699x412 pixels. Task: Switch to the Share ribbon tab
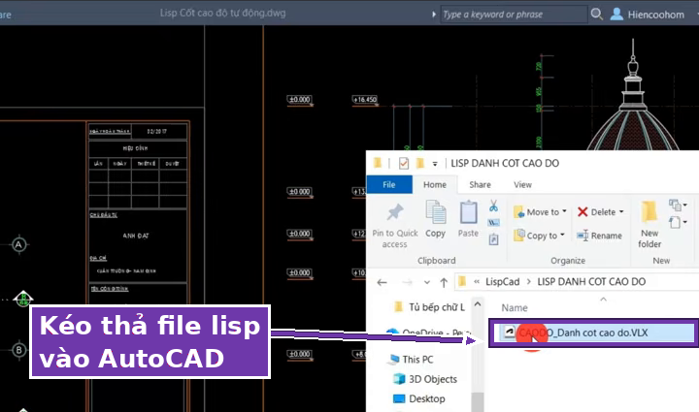point(480,184)
